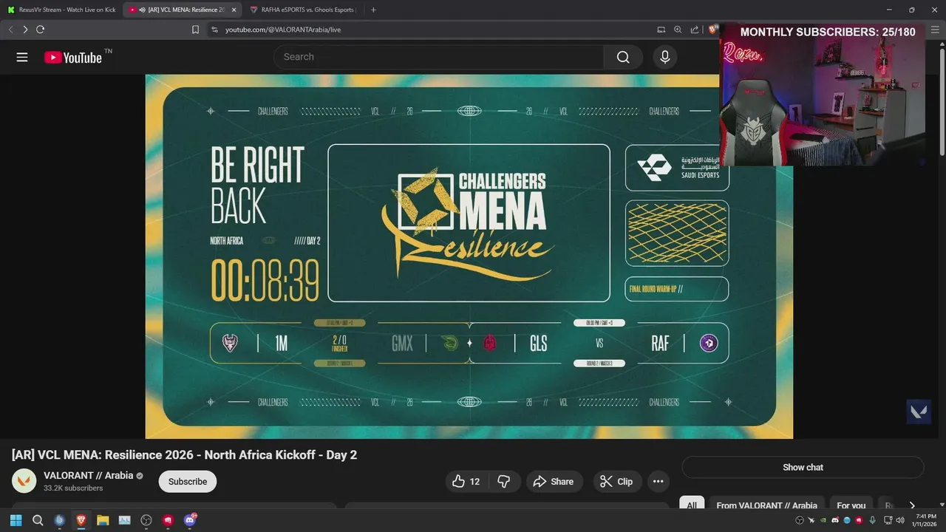
Task: Open Brave browser in taskbar
Action: [x=81, y=520]
